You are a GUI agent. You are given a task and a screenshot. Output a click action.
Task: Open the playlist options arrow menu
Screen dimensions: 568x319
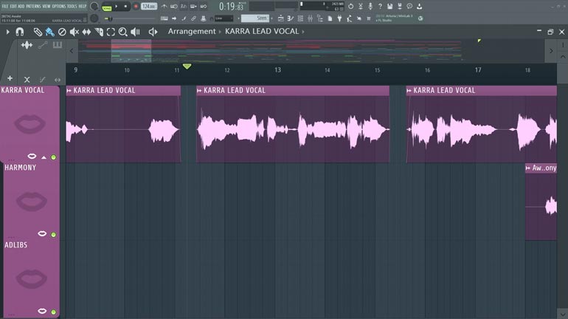tap(7, 32)
